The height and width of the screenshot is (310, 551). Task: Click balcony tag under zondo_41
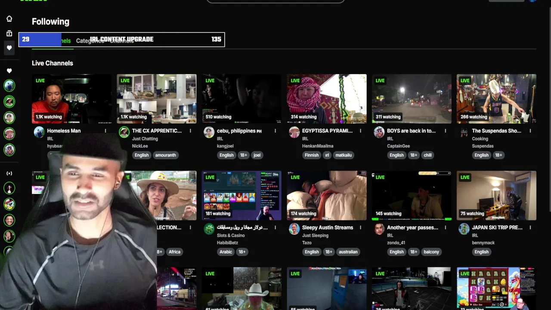pyautogui.click(x=431, y=252)
